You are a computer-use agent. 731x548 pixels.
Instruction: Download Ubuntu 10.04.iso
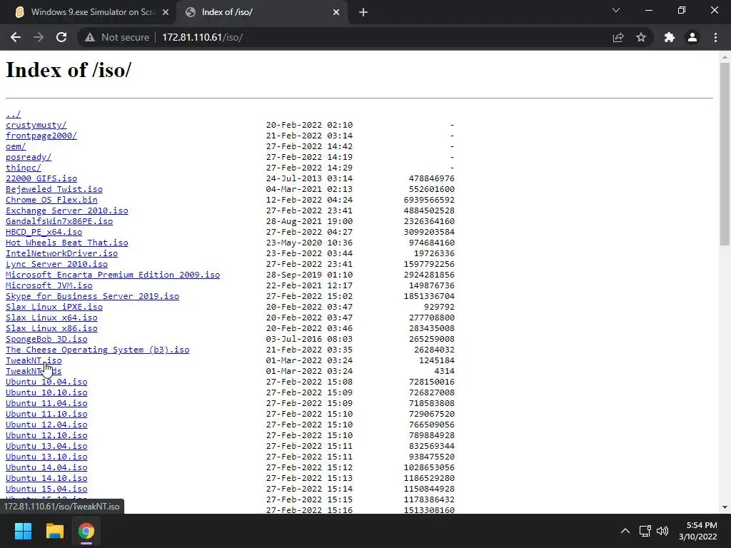pos(46,382)
